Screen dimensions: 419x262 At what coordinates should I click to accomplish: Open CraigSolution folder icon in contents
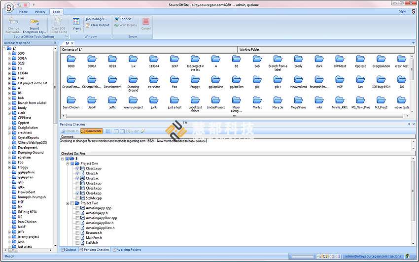(381, 59)
